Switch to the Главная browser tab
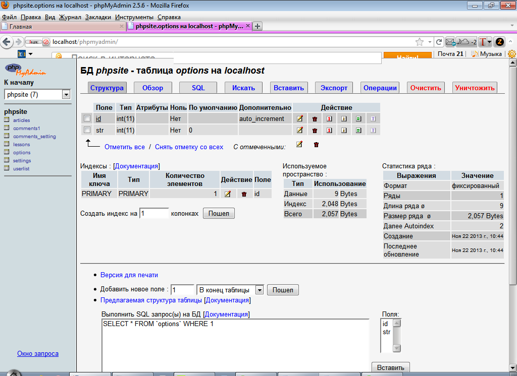Screen dimensions: 517x376 63,26
